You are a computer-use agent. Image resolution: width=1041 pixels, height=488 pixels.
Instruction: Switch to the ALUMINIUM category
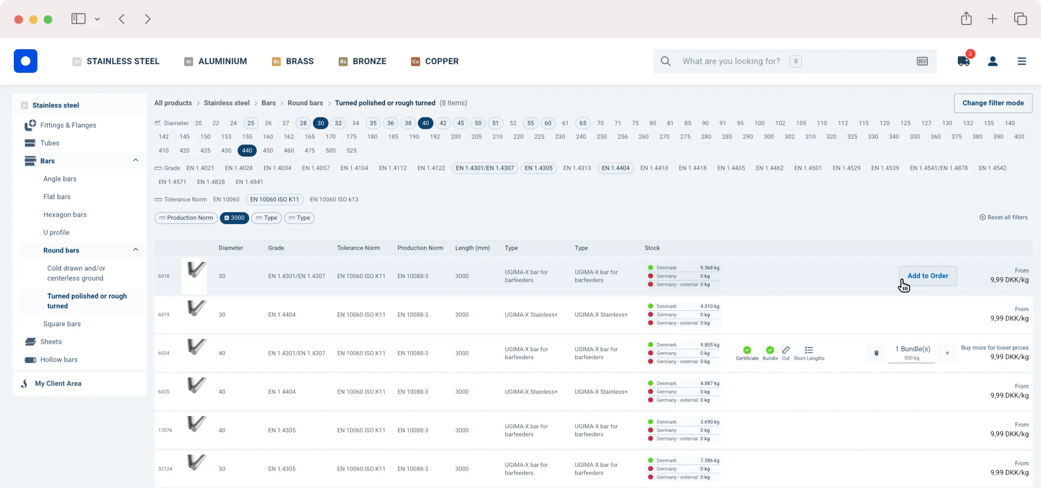coord(222,61)
